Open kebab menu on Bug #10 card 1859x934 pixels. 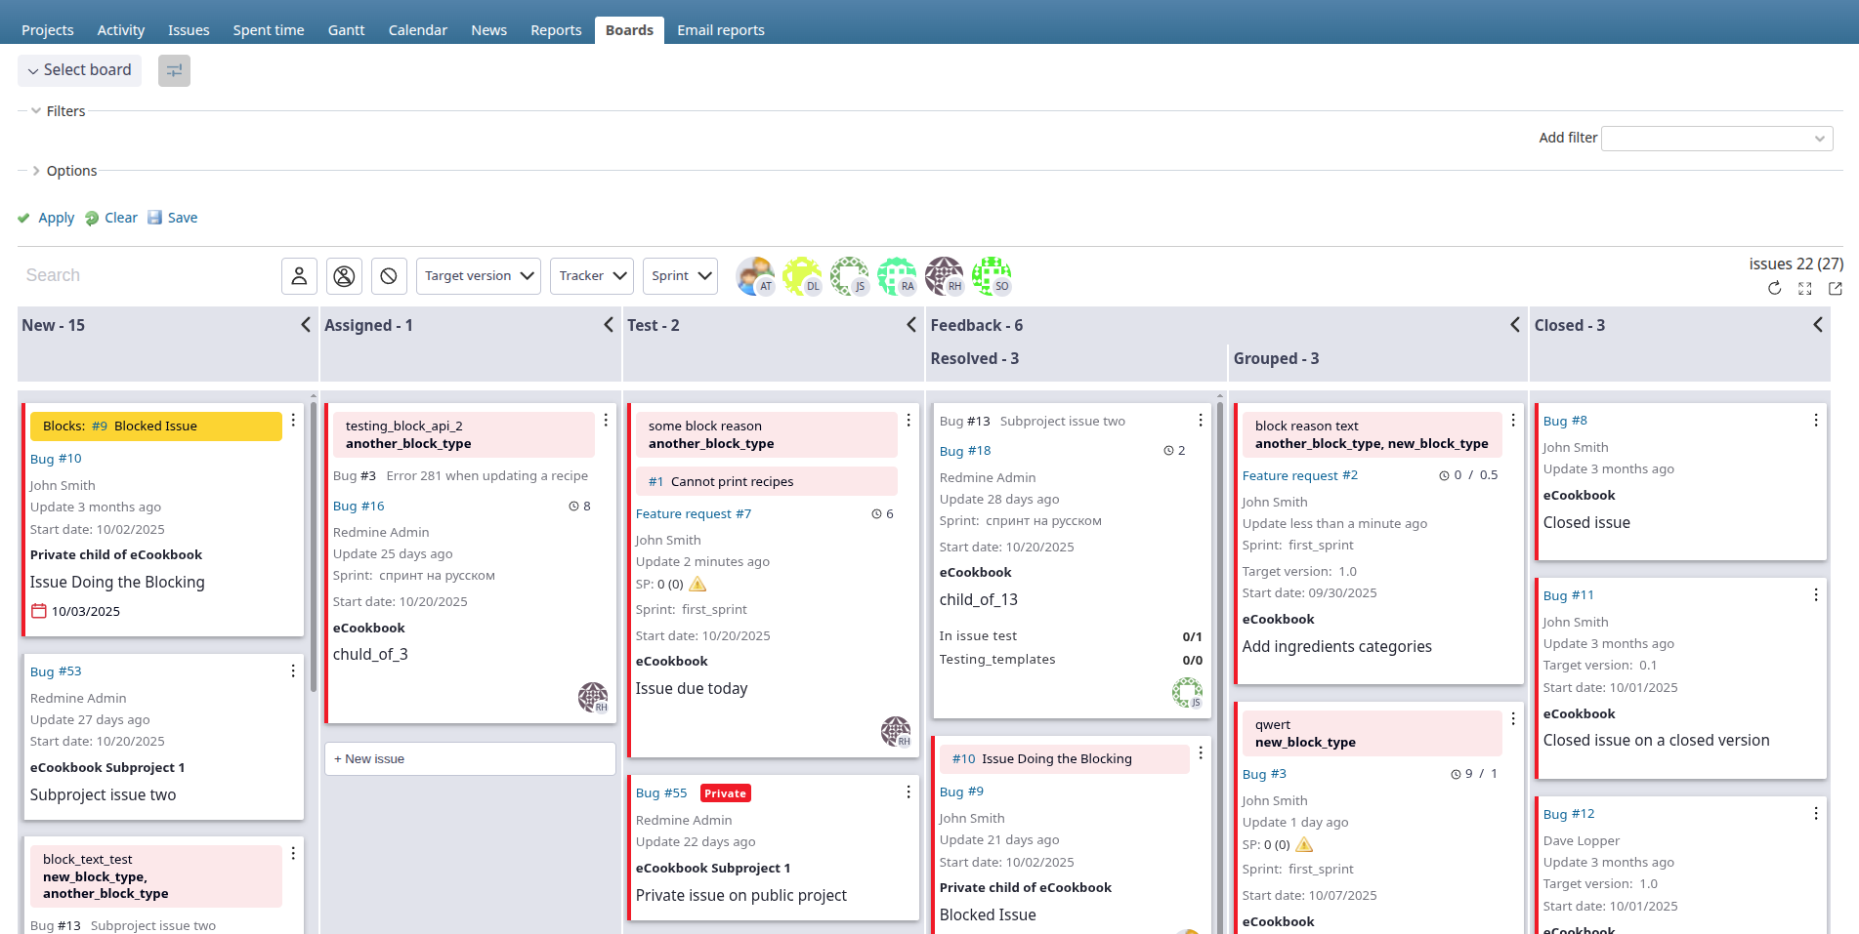coord(293,420)
